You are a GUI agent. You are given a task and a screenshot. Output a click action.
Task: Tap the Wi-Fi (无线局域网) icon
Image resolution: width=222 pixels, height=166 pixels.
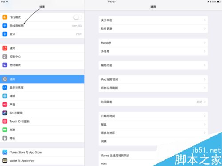click(5, 26)
